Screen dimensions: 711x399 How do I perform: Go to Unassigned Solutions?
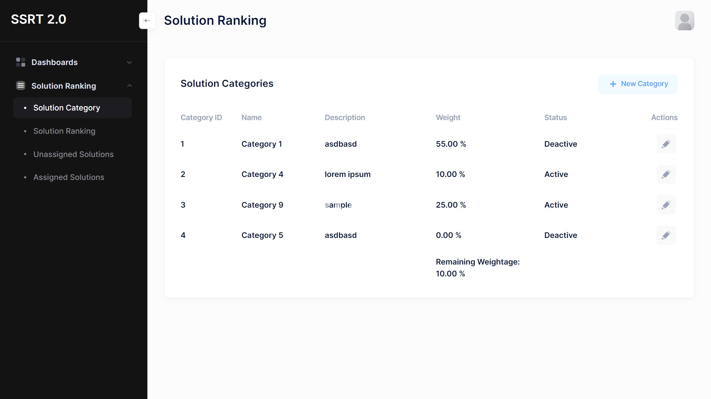click(73, 154)
